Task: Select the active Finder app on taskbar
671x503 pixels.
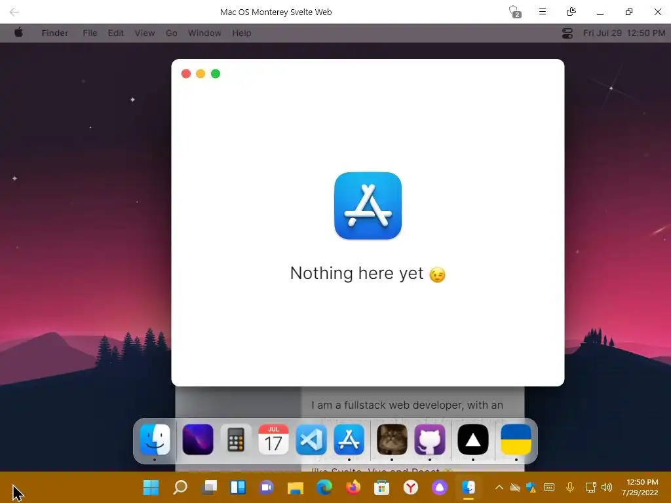Action: point(469,487)
